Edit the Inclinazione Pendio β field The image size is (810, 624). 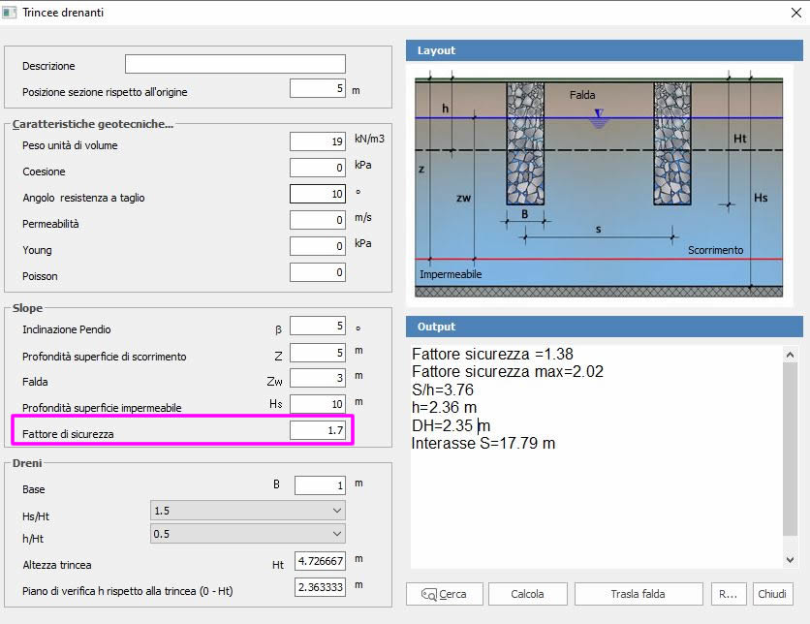point(318,326)
